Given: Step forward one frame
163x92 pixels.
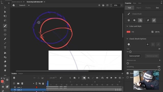Looking at the screenshot, I should click(116, 78).
